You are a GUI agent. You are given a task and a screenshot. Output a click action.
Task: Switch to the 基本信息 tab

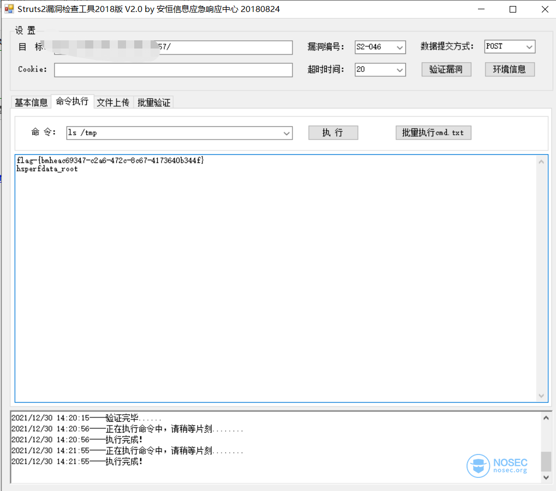pos(31,102)
